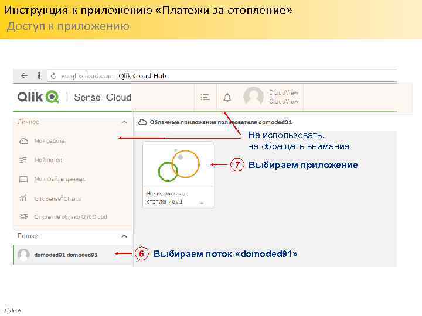Open the Yandex 'Я' browser icon
422x316 pixels.
point(39,76)
